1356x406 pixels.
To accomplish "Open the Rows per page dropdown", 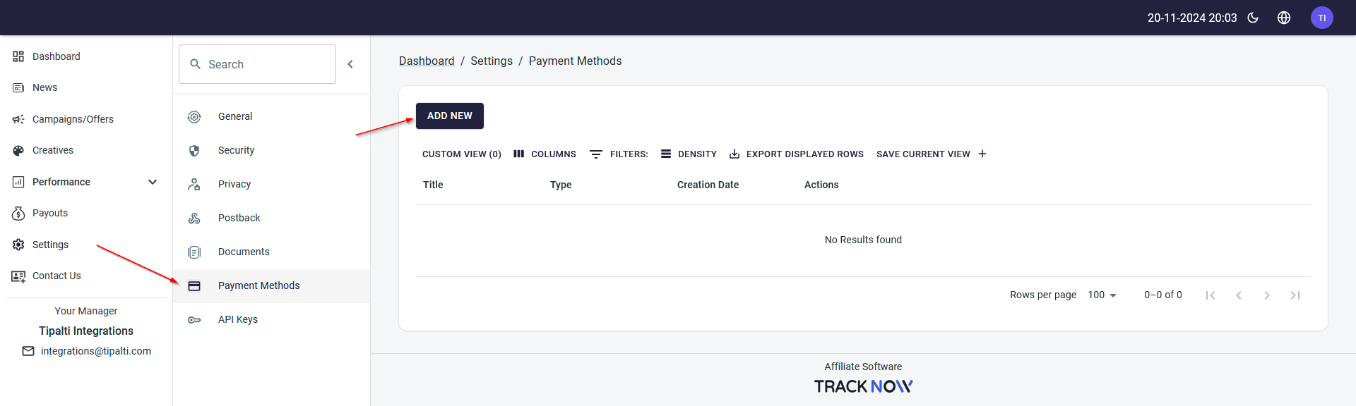I will (x=1102, y=295).
